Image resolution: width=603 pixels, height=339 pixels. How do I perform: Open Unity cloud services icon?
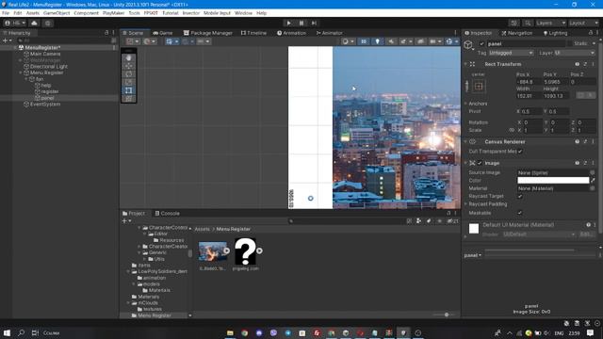[34, 23]
